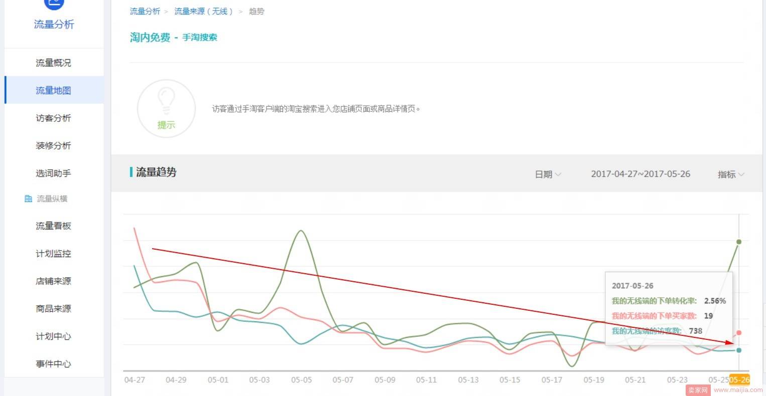Click the 流量分析 logo icon
This screenshot has height=396, width=766.
click(54, 4)
